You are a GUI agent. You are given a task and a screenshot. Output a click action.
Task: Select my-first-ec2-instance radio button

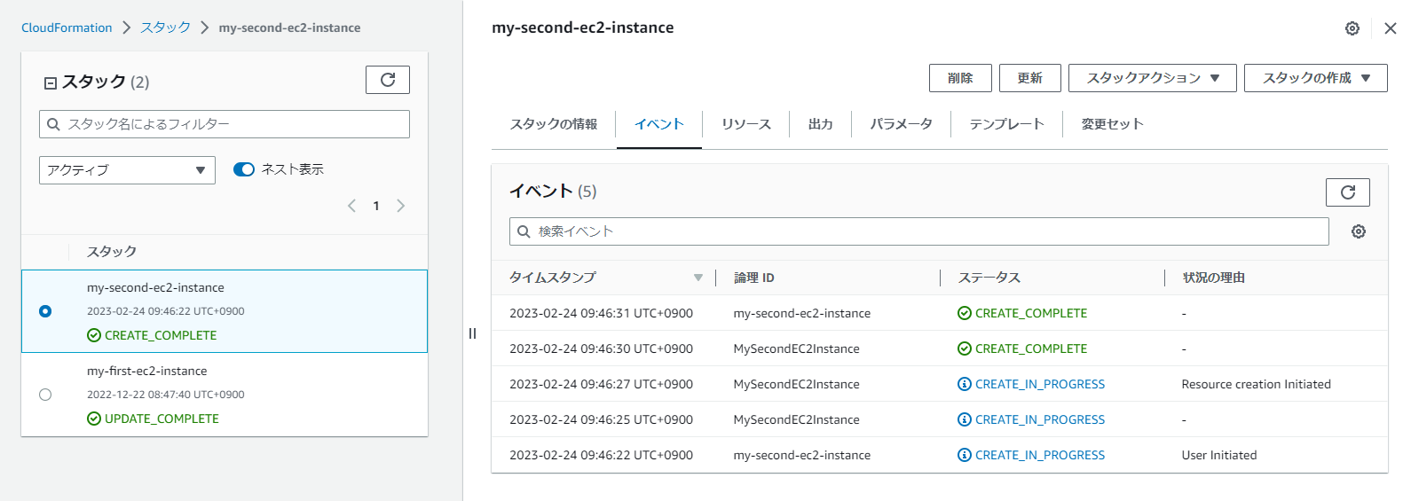click(x=45, y=395)
